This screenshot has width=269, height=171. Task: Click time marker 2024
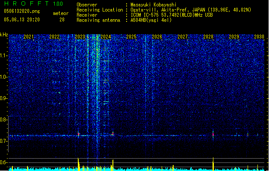tap(106, 37)
